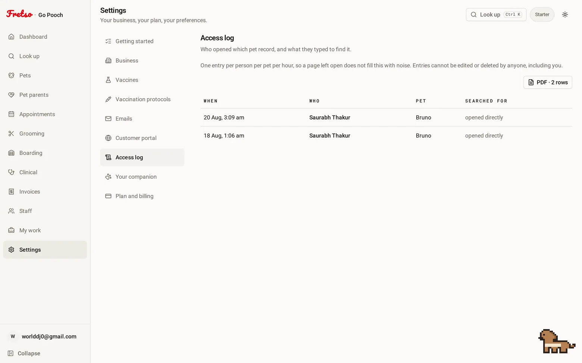Image resolution: width=582 pixels, height=363 pixels.
Task: Click the Staff people icon
Action: coord(11,211)
